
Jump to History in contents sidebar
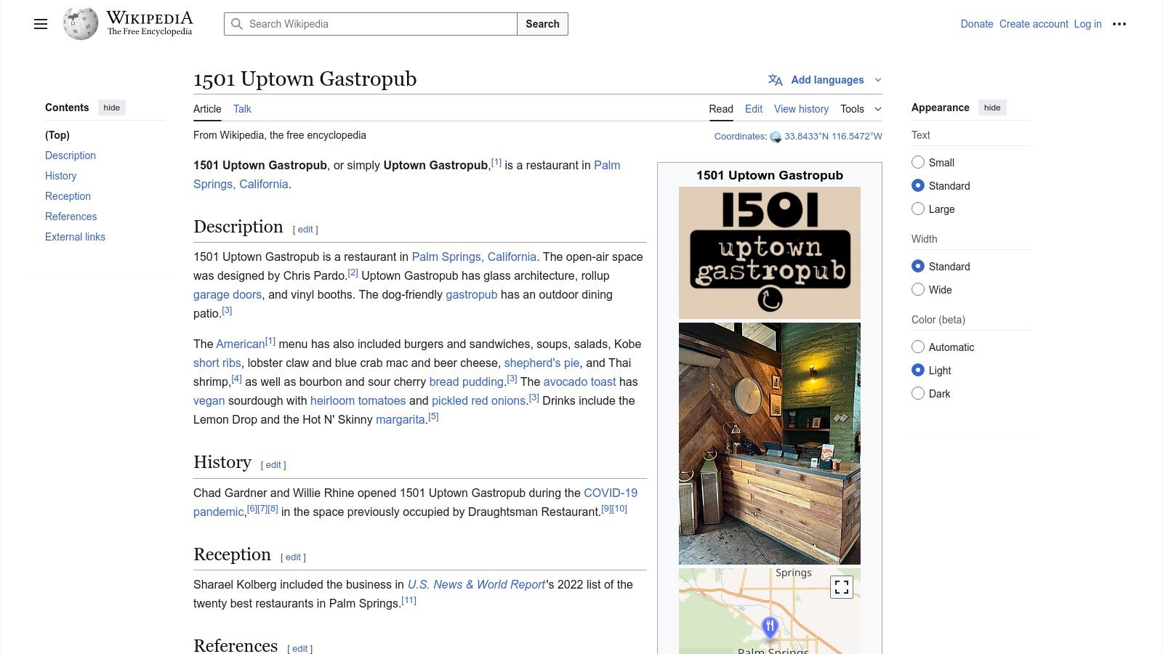coord(60,176)
